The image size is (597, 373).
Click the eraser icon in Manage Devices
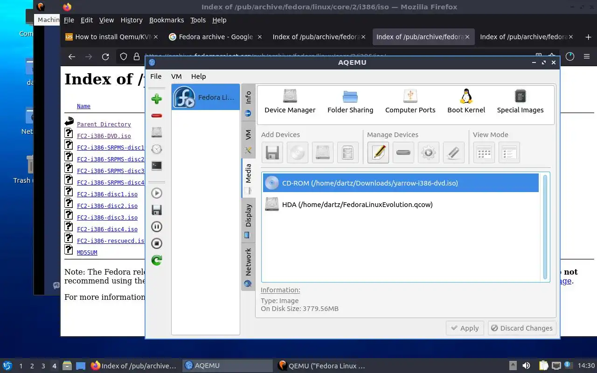pos(454,152)
